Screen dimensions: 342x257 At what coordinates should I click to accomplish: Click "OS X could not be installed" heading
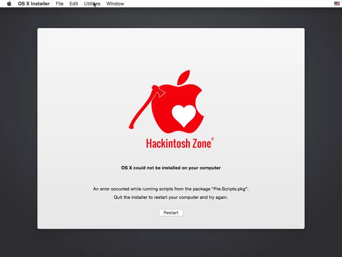click(x=171, y=168)
